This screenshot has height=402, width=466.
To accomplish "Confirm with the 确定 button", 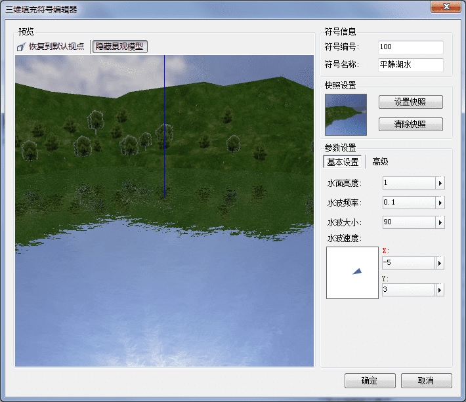I will click(x=370, y=380).
